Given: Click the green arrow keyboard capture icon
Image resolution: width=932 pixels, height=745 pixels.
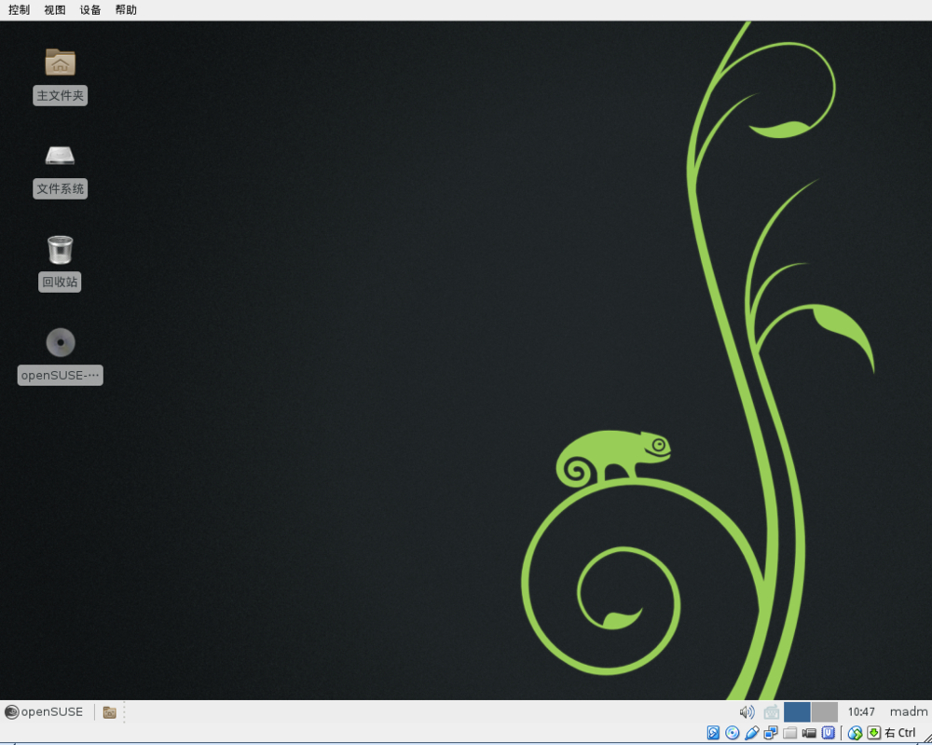Looking at the screenshot, I should 874,733.
